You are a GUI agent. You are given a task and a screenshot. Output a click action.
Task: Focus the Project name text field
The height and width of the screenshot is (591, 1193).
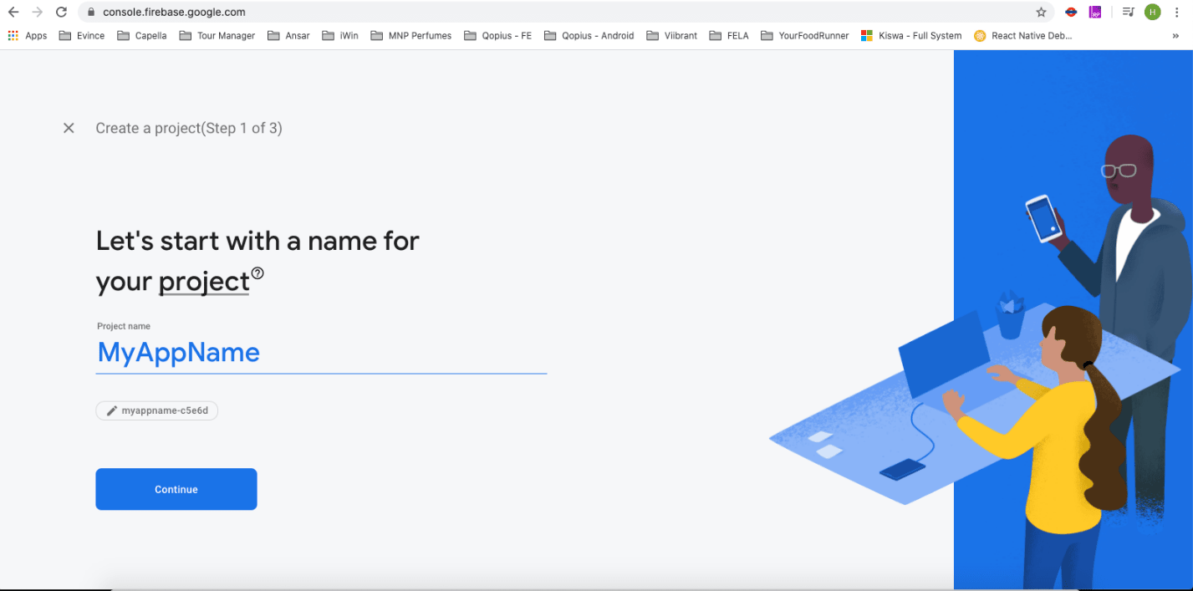point(321,353)
